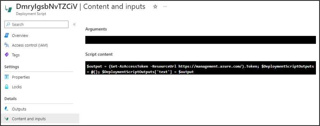Viewport: 320px width, 126px height.
Task: Click the purple Tags icon
Action: pyautogui.click(x=7, y=55)
